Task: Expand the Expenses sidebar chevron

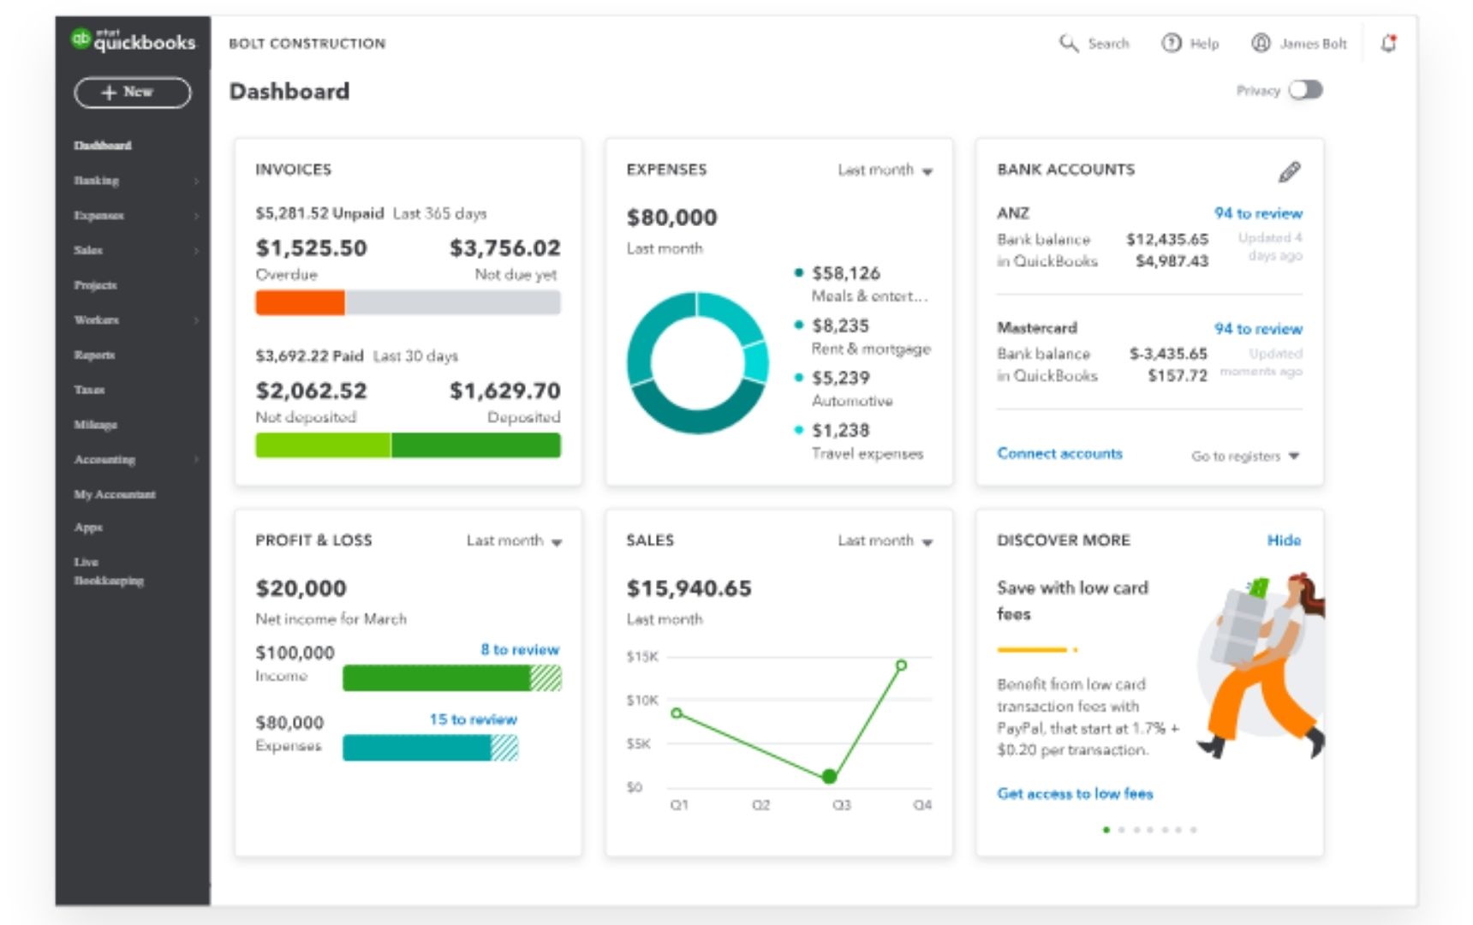Action: tap(196, 216)
